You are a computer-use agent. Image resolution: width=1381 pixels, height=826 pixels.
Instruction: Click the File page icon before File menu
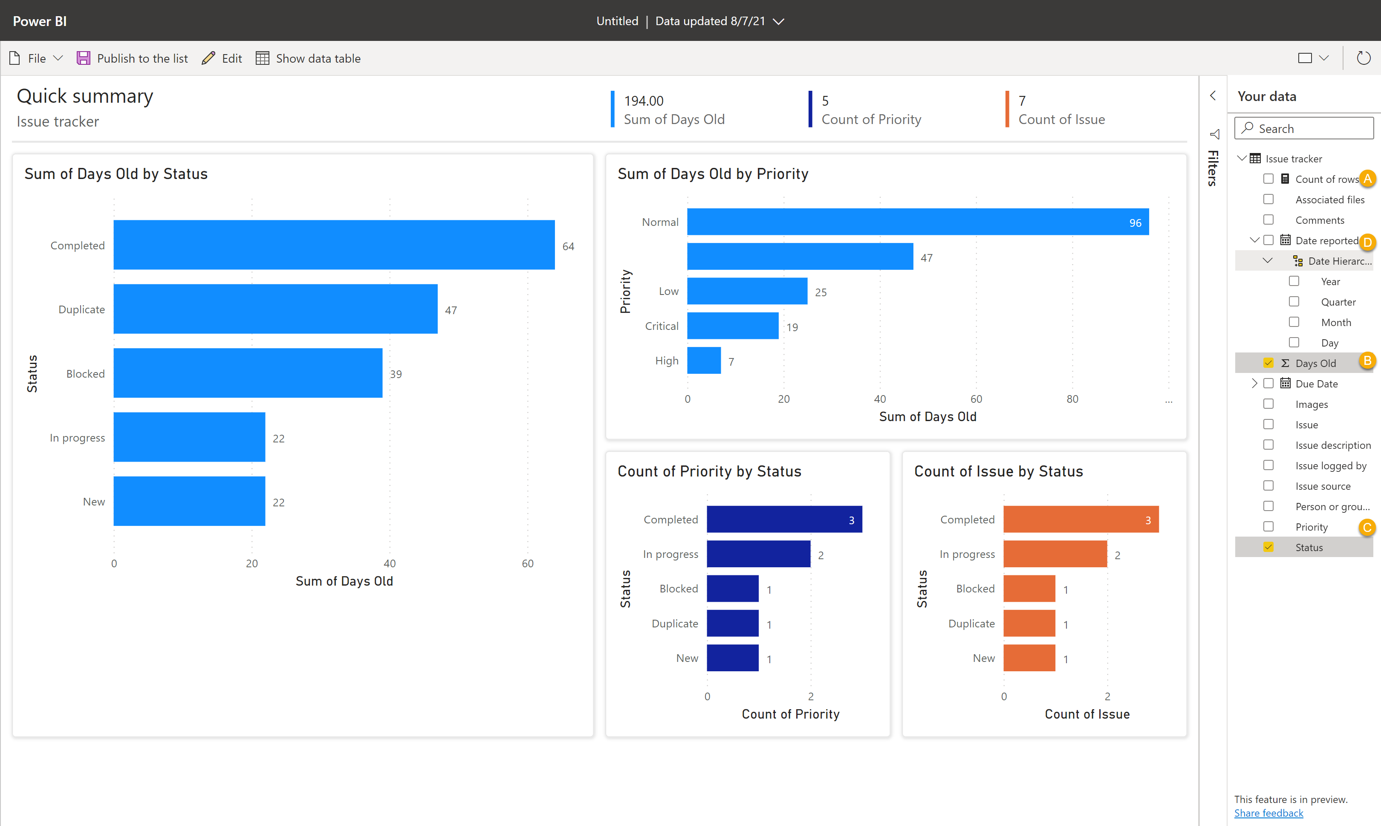tap(14, 58)
